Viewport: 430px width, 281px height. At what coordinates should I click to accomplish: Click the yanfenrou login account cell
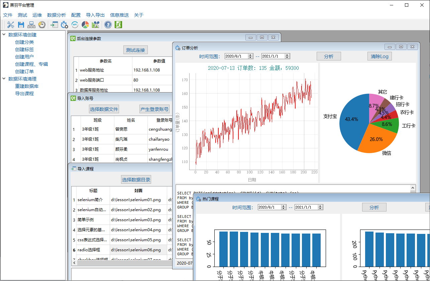(x=160, y=149)
